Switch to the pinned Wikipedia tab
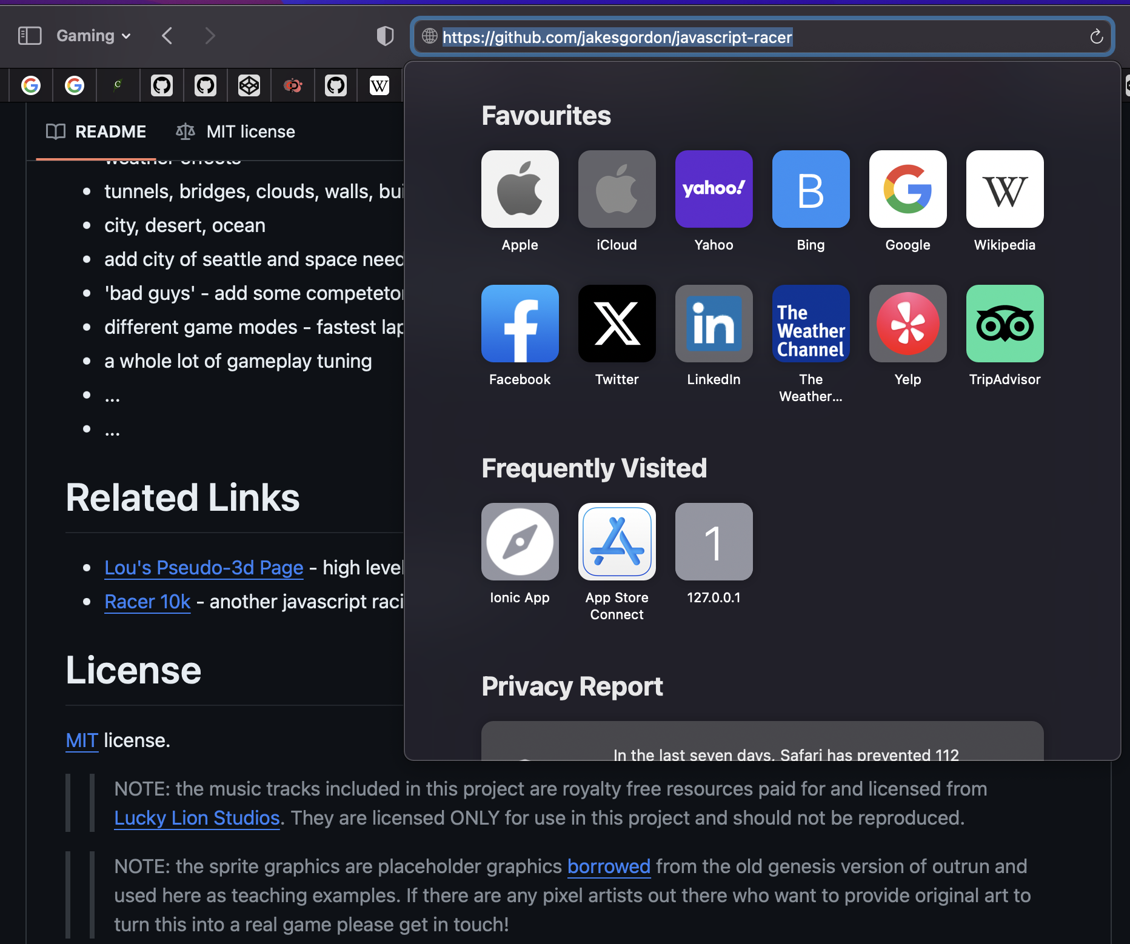Screen dimensions: 1130x944 [x=379, y=85]
